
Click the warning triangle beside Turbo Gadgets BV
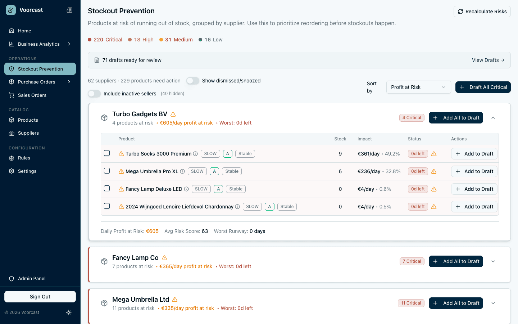point(173,114)
